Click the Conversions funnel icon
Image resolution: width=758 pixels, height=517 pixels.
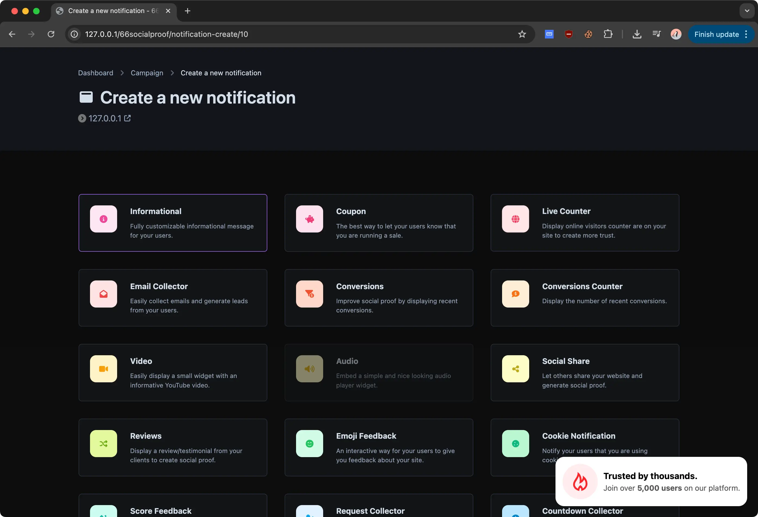coord(309,294)
